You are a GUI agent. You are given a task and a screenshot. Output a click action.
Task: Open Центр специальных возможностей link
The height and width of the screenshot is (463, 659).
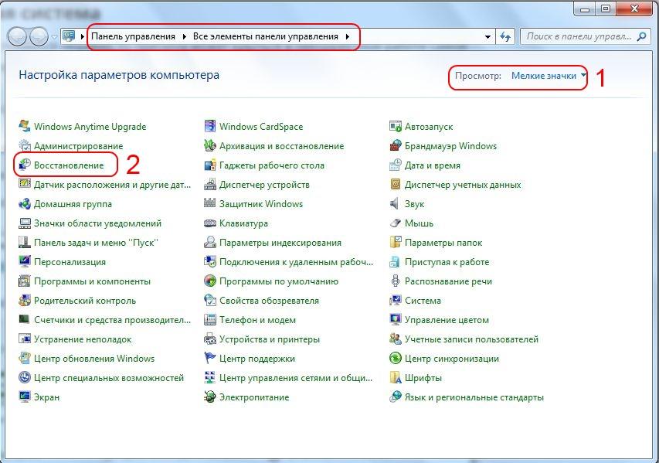(x=109, y=378)
